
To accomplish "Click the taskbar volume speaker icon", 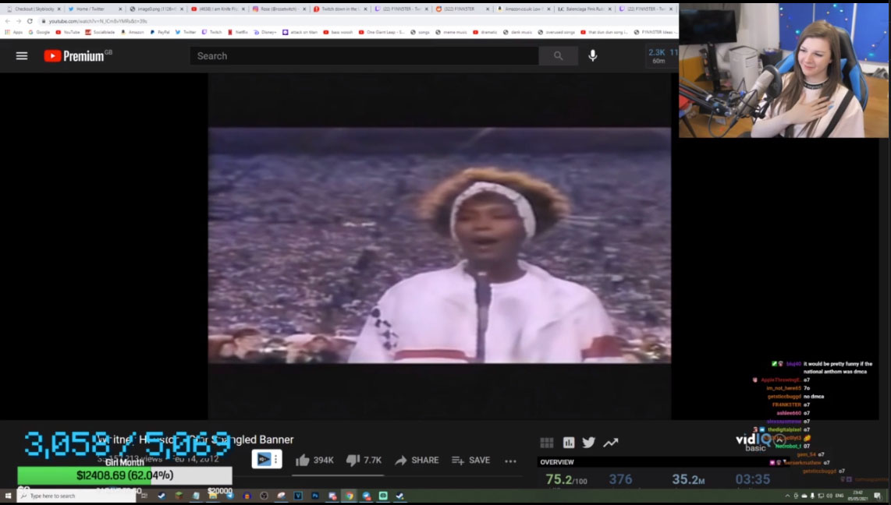I will (829, 496).
